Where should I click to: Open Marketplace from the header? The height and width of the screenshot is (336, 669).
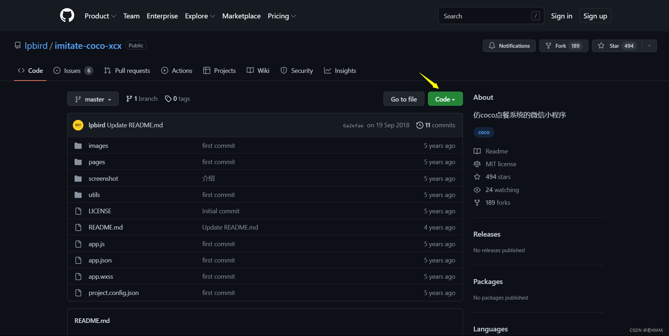click(241, 16)
